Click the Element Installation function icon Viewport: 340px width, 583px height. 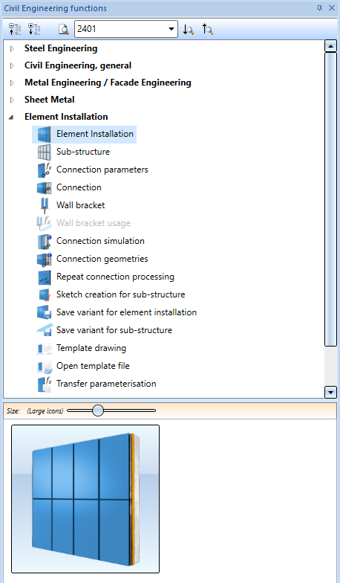tap(45, 134)
